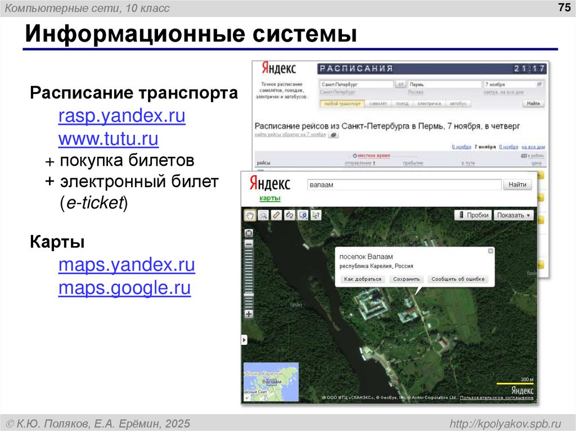Select the hand pan tool on the map
Image resolution: width=576 pixels, height=431 pixels.
pos(250,215)
